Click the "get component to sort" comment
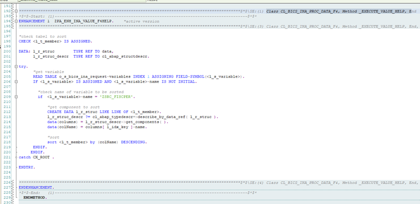The width and height of the screenshot is (420, 204). click(x=73, y=107)
